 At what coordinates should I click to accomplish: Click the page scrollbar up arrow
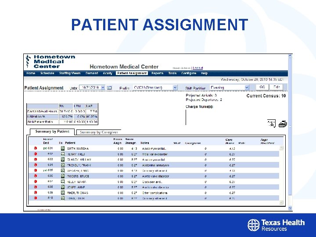(x=290, y=56)
